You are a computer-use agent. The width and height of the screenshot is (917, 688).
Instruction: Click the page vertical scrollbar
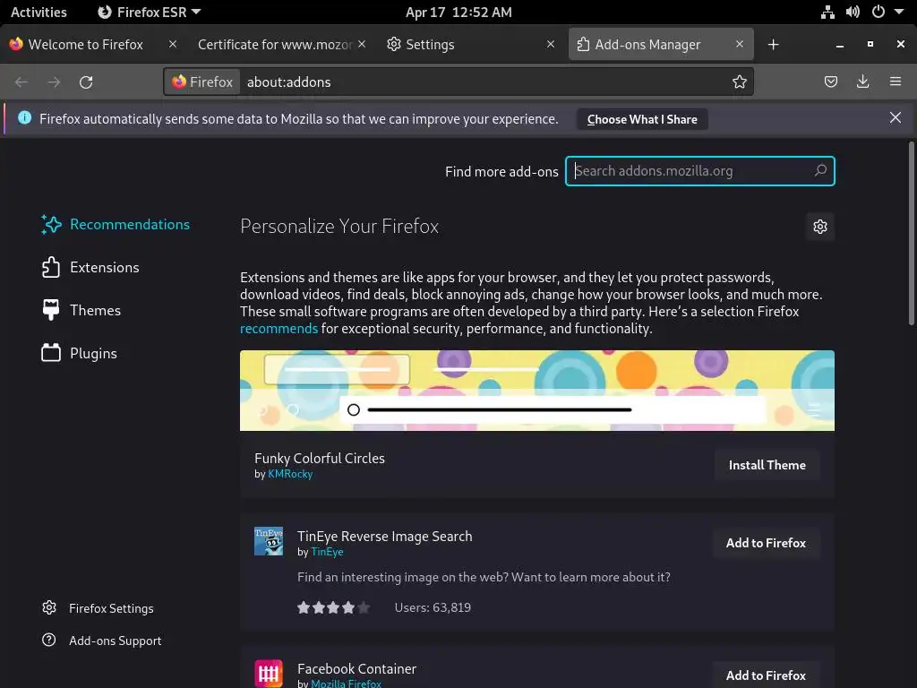(x=911, y=234)
